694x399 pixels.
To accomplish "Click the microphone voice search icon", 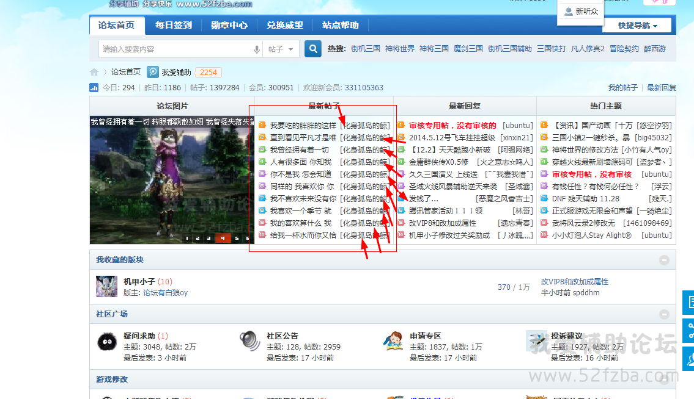I will pos(257,49).
